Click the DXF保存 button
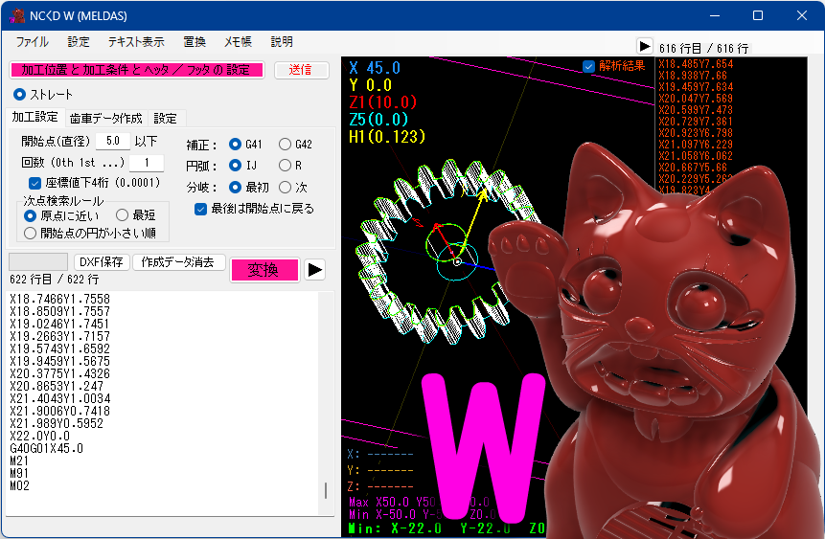Viewport: 825px width, 539px height. pos(102,262)
